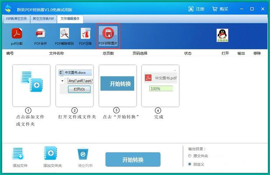Select the PDF合并 merge tool

point(40,36)
